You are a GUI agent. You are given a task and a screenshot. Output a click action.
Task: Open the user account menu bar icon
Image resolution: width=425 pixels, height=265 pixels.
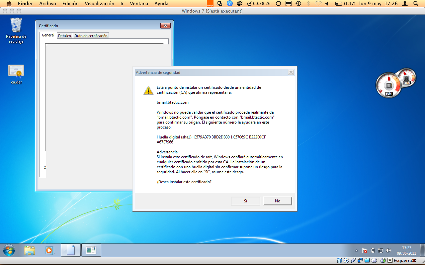click(x=405, y=4)
